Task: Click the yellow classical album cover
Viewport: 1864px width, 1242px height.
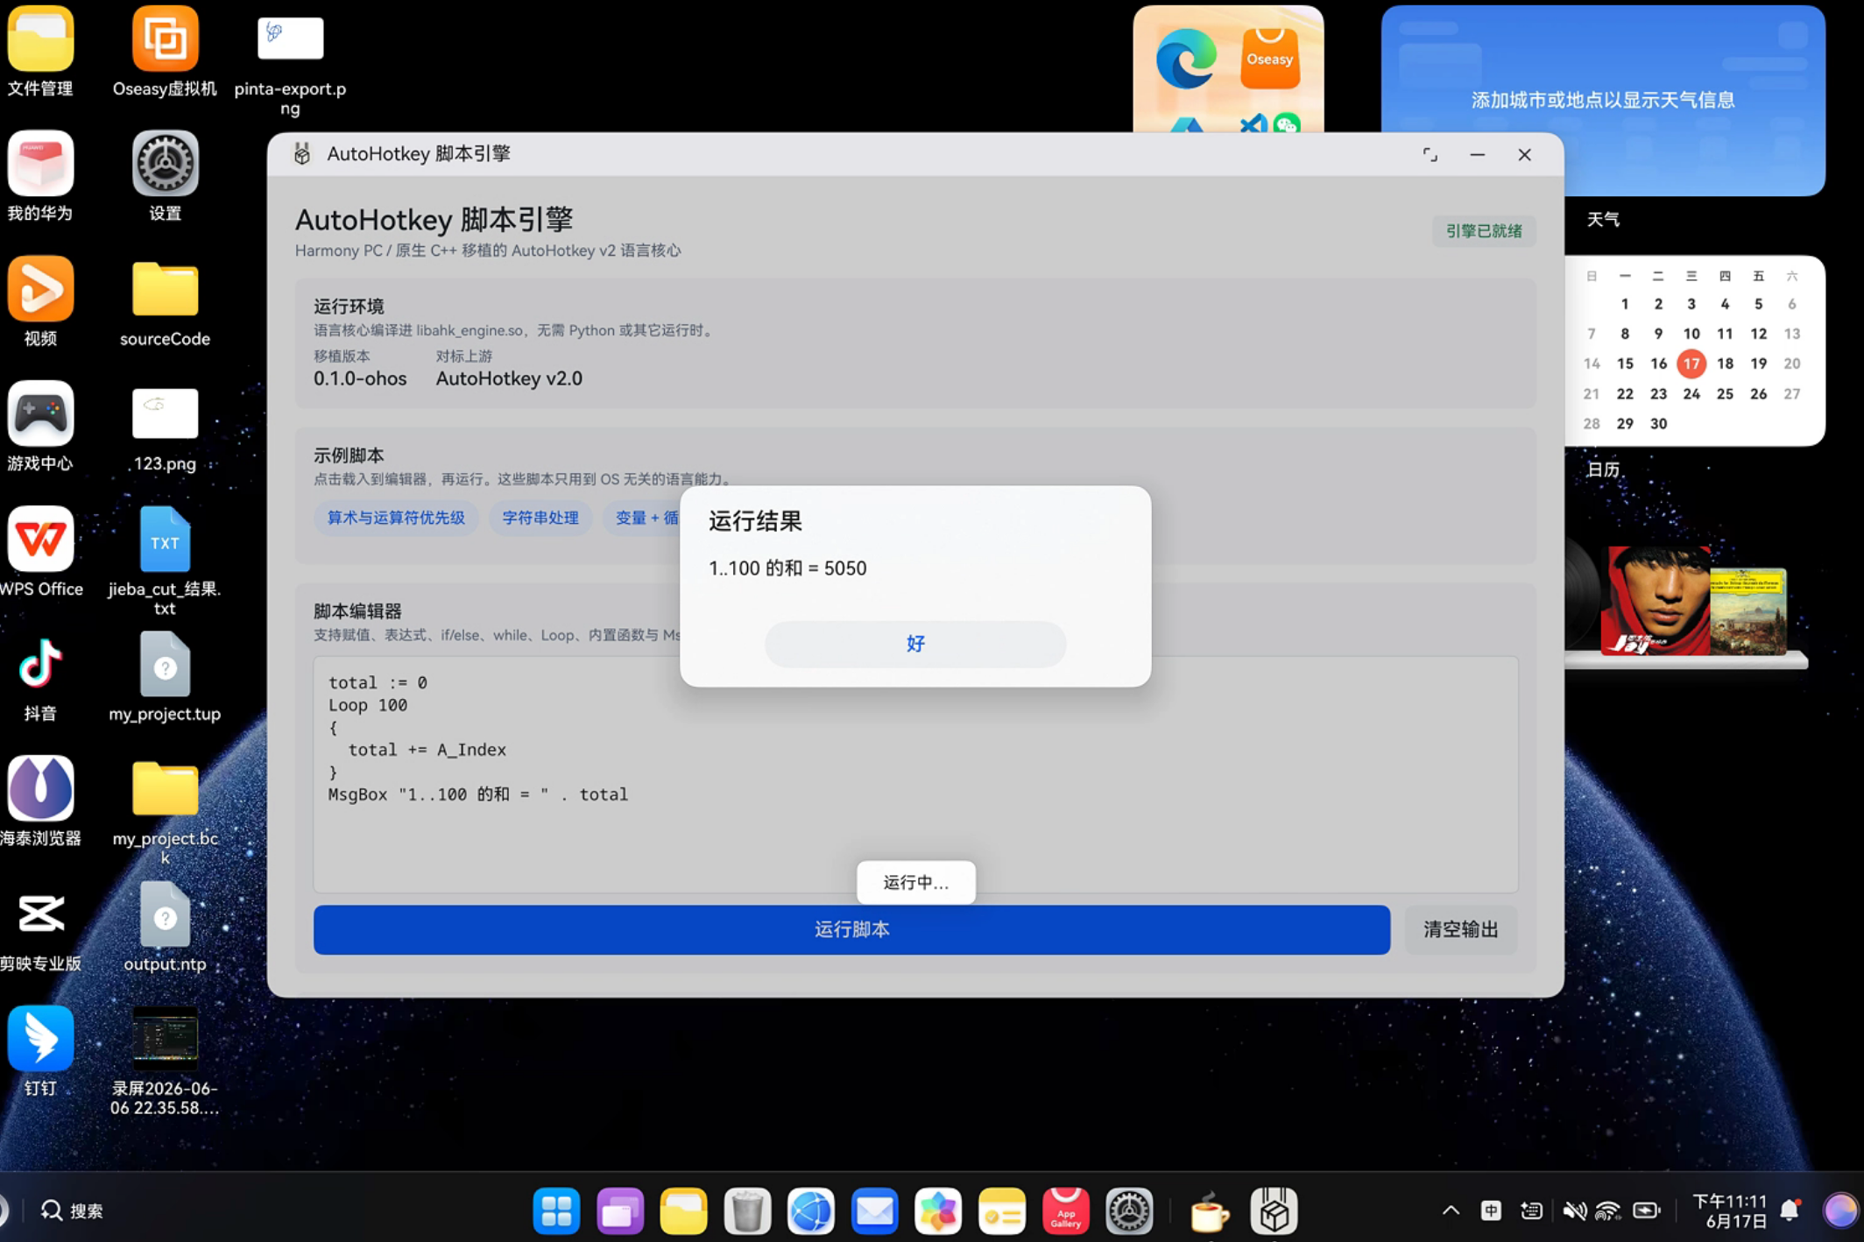Action: click(x=1747, y=611)
